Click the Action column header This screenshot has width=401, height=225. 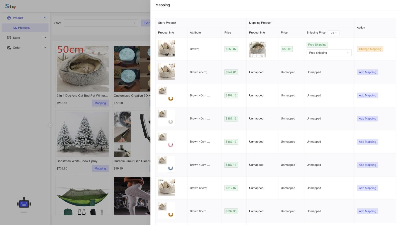point(361,28)
